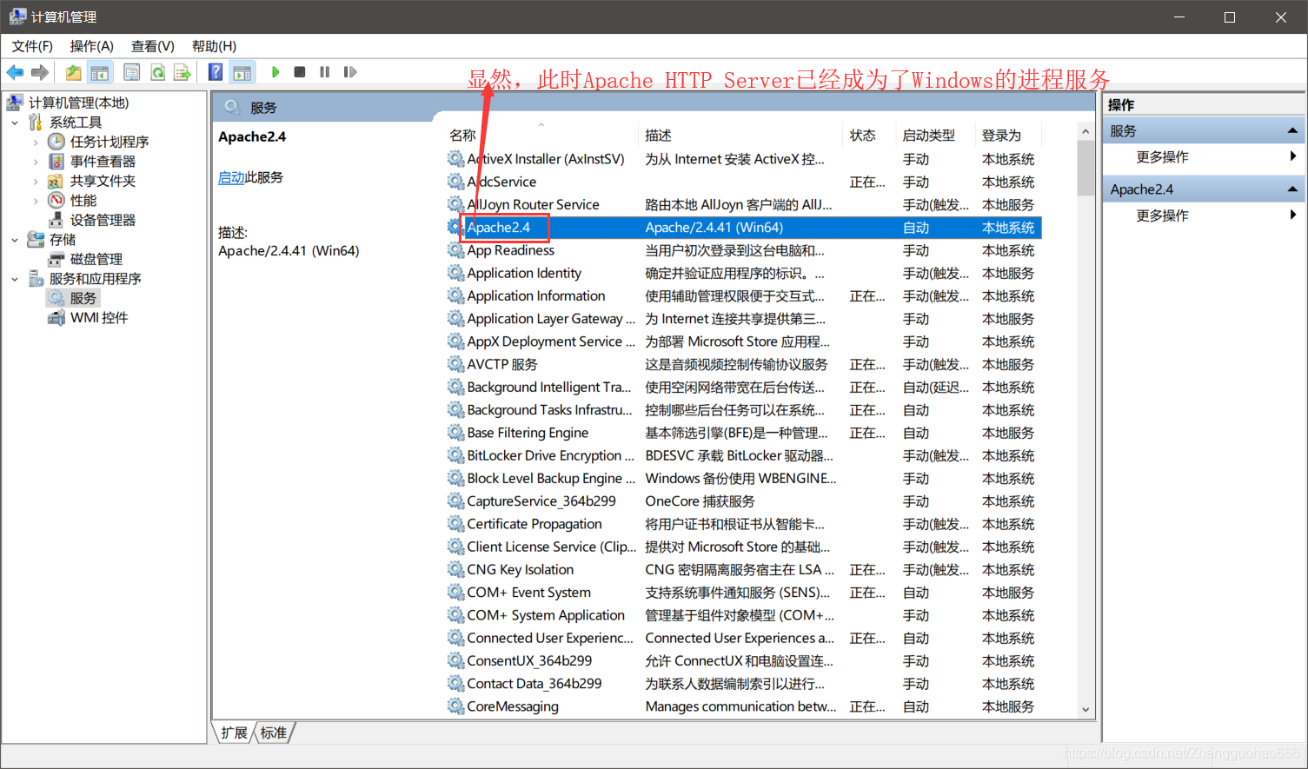Select the Application Identity service
Image resolution: width=1308 pixels, height=769 pixels.
click(x=524, y=273)
